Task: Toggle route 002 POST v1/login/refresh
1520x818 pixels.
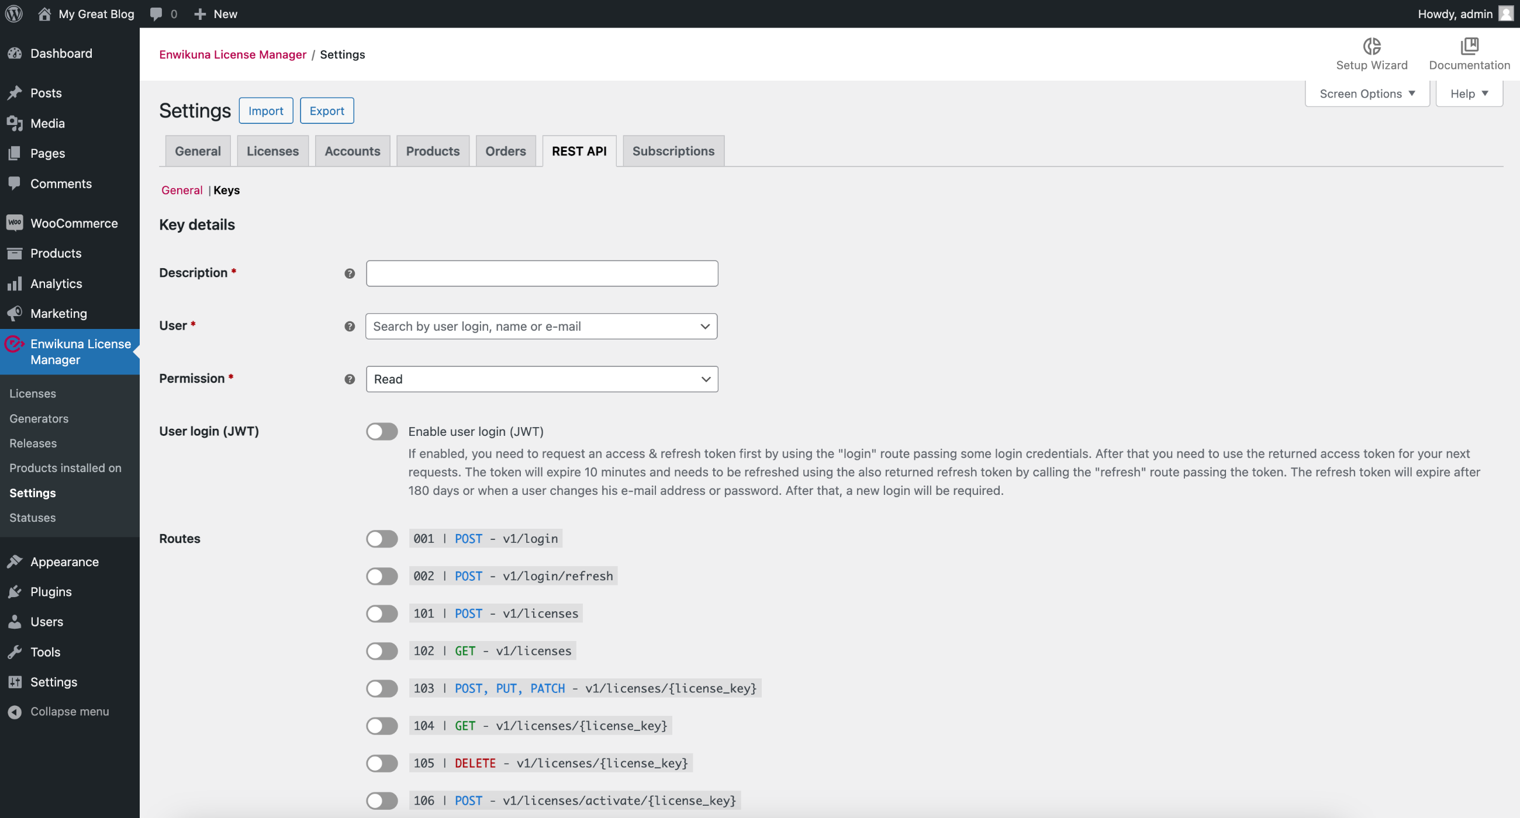Action: tap(382, 576)
